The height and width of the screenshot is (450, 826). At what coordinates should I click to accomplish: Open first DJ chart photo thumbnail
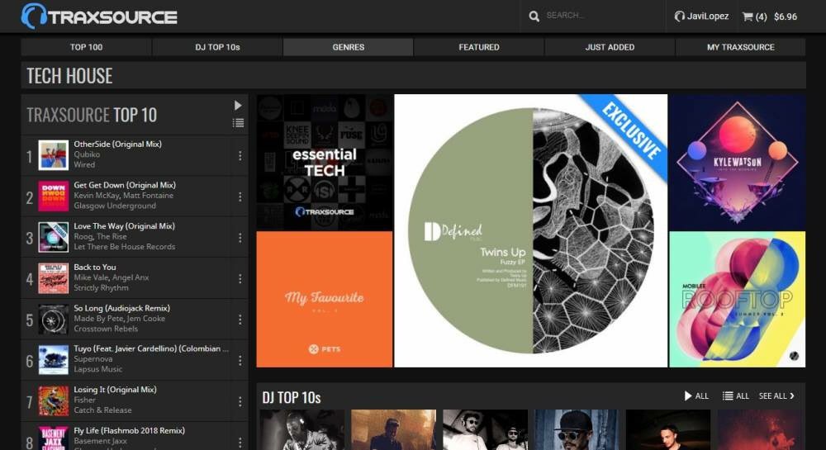point(301,430)
